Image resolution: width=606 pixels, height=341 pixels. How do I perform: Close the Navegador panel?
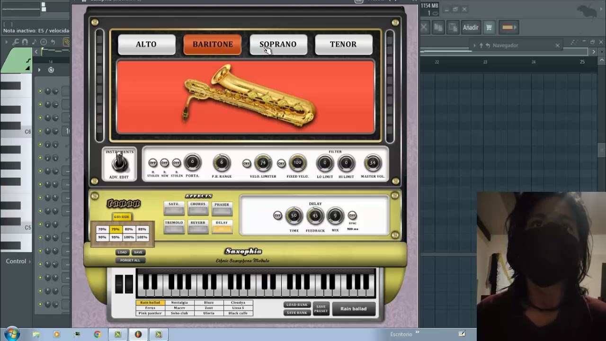(x=557, y=45)
